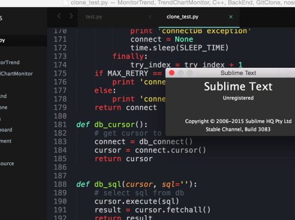Click 'cursor.execute(sql)' line
The width and height of the screenshot is (295, 220).
(136, 202)
